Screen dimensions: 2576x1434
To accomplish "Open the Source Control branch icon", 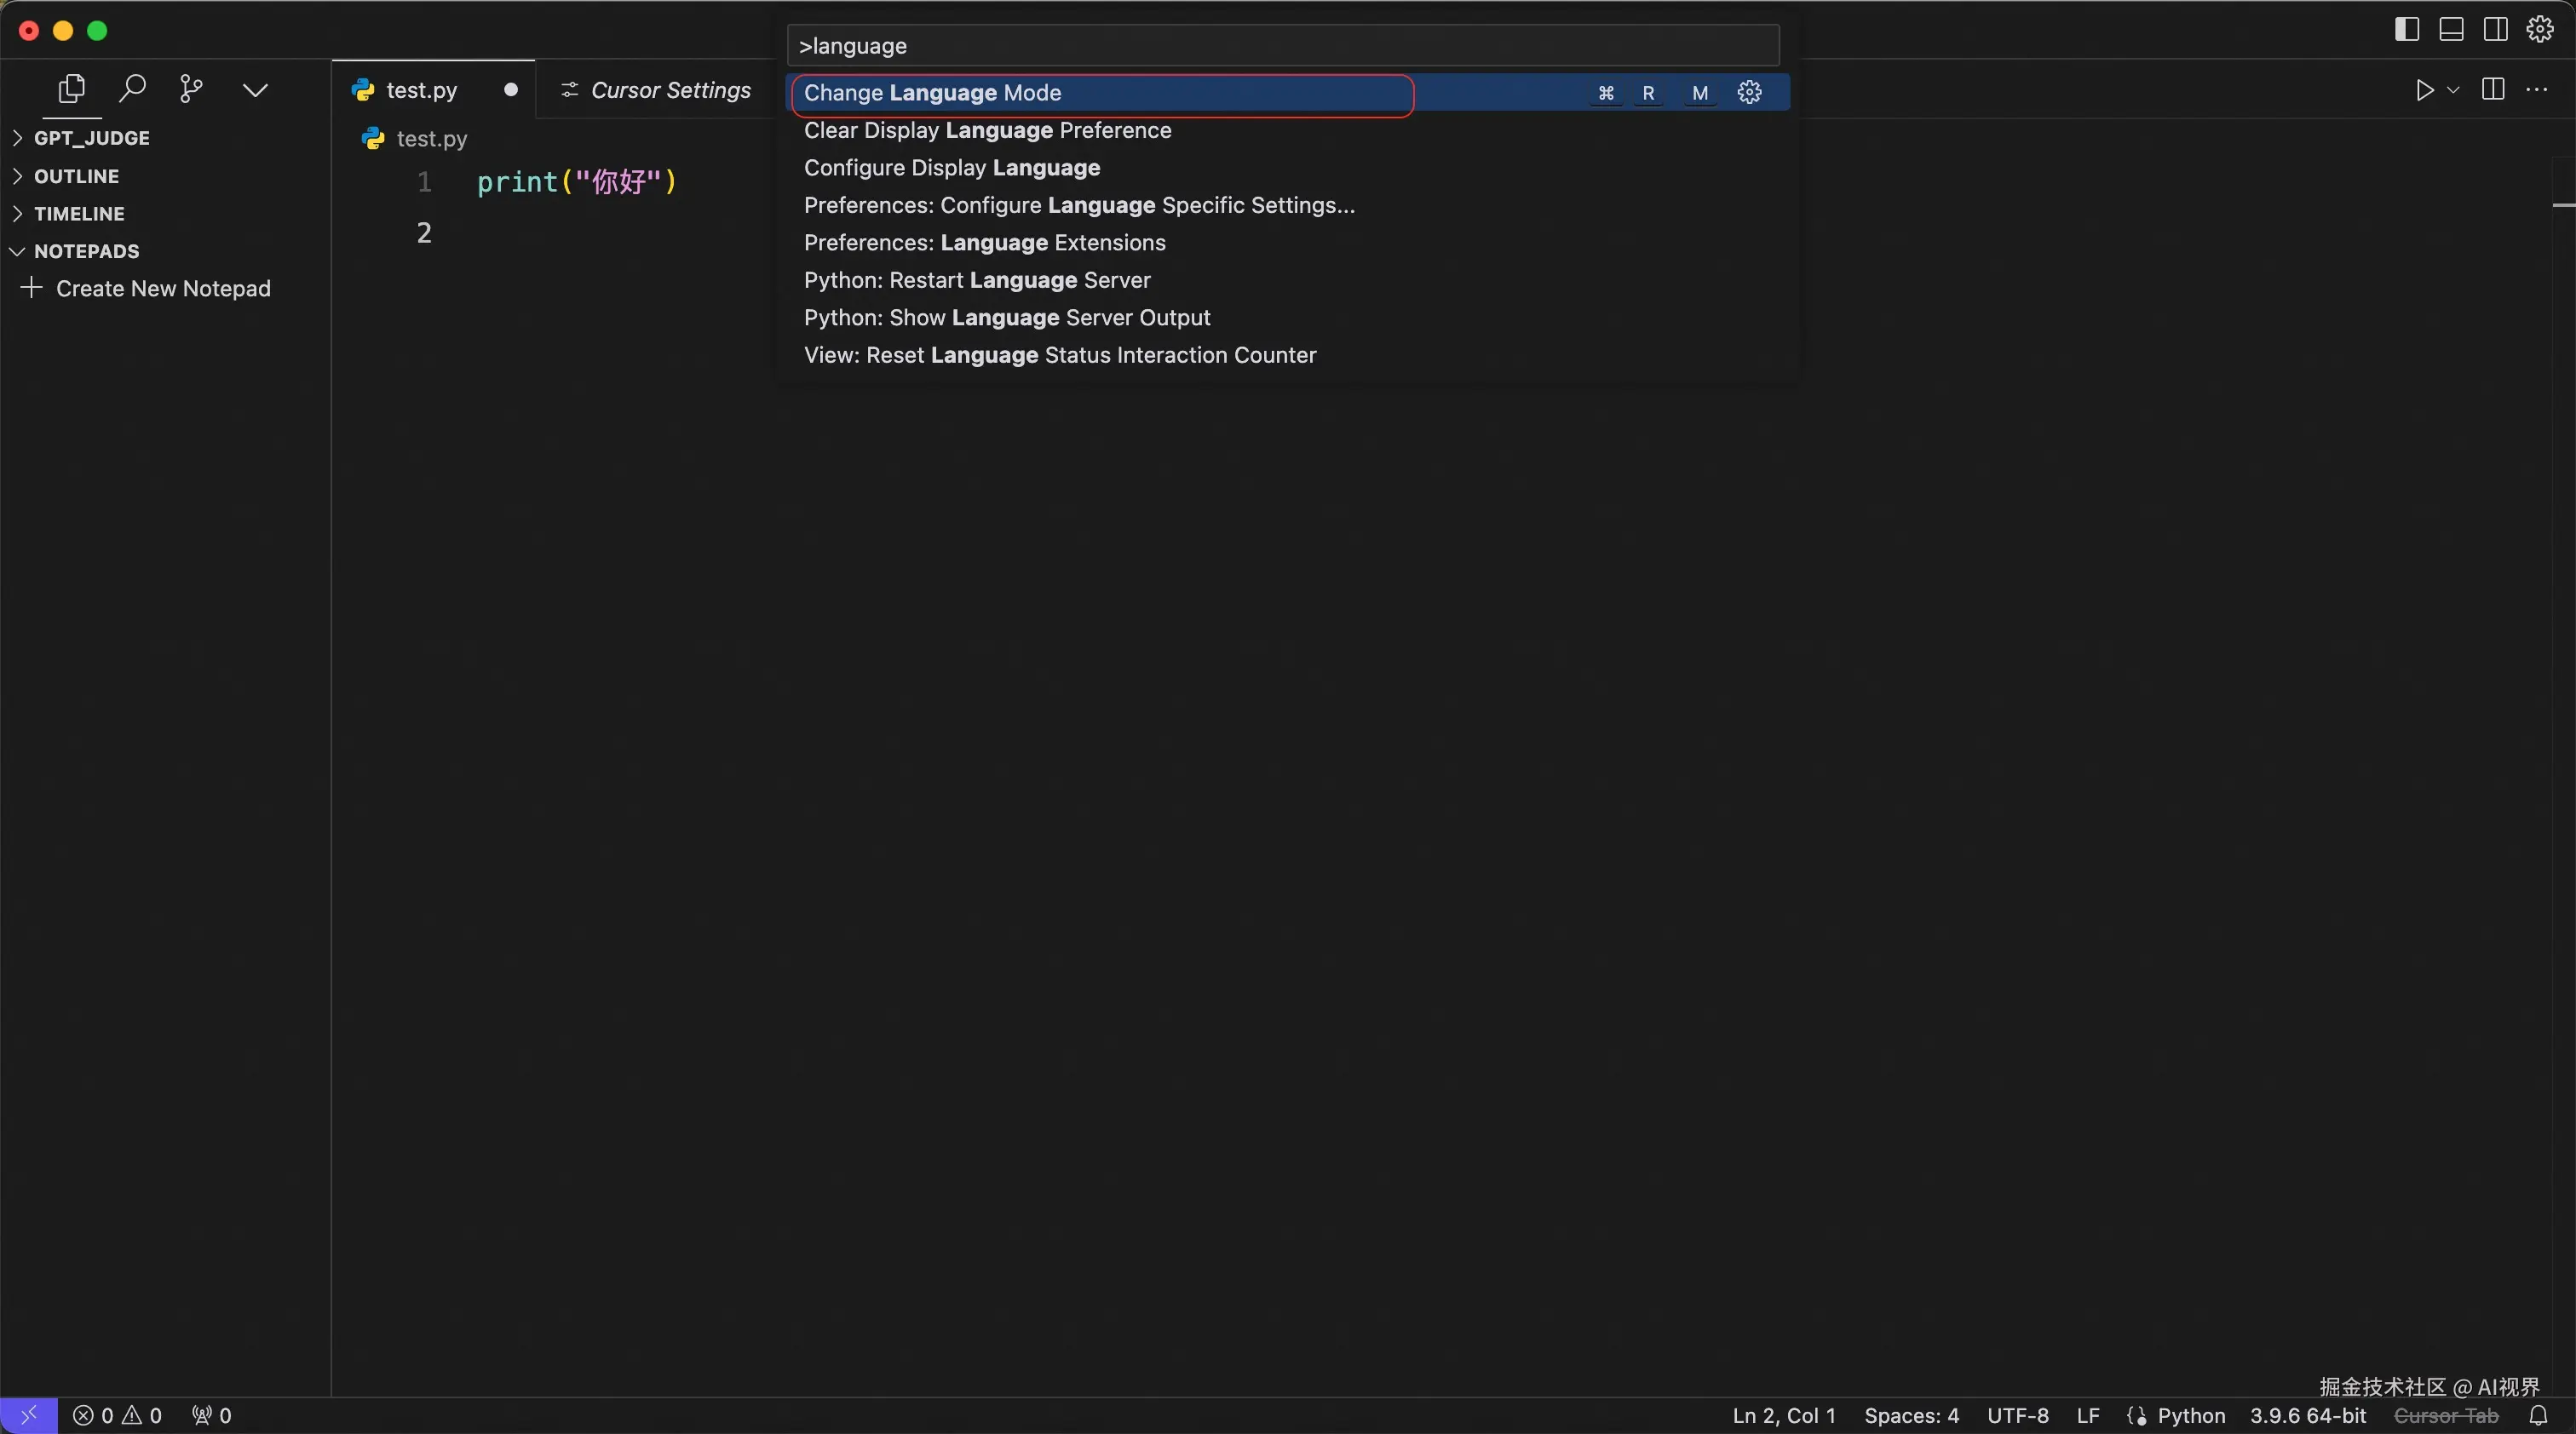I will tap(191, 89).
